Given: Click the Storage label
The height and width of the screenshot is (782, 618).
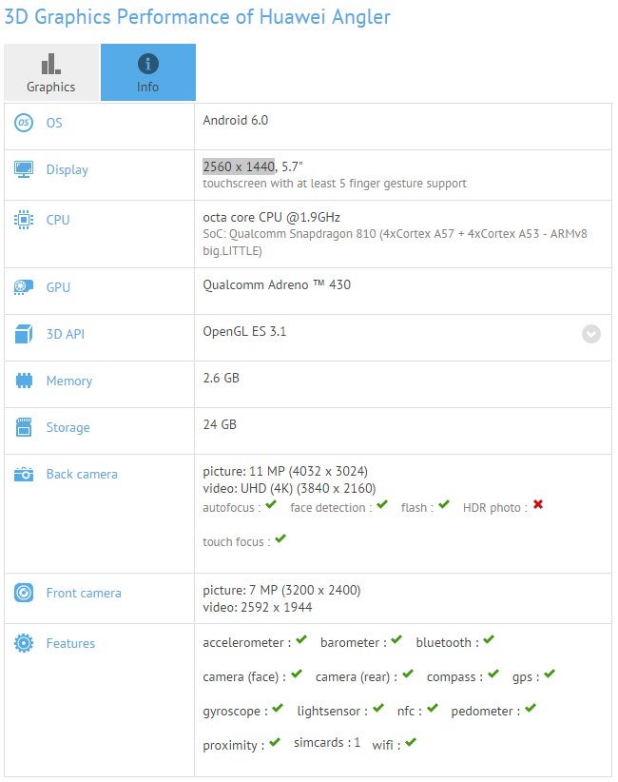Looking at the screenshot, I should tap(68, 428).
